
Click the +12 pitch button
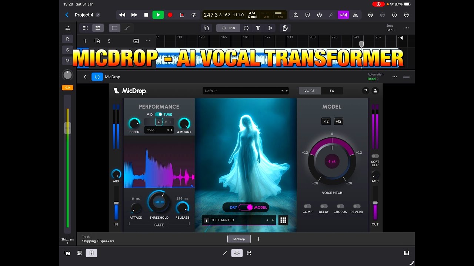tap(338, 121)
